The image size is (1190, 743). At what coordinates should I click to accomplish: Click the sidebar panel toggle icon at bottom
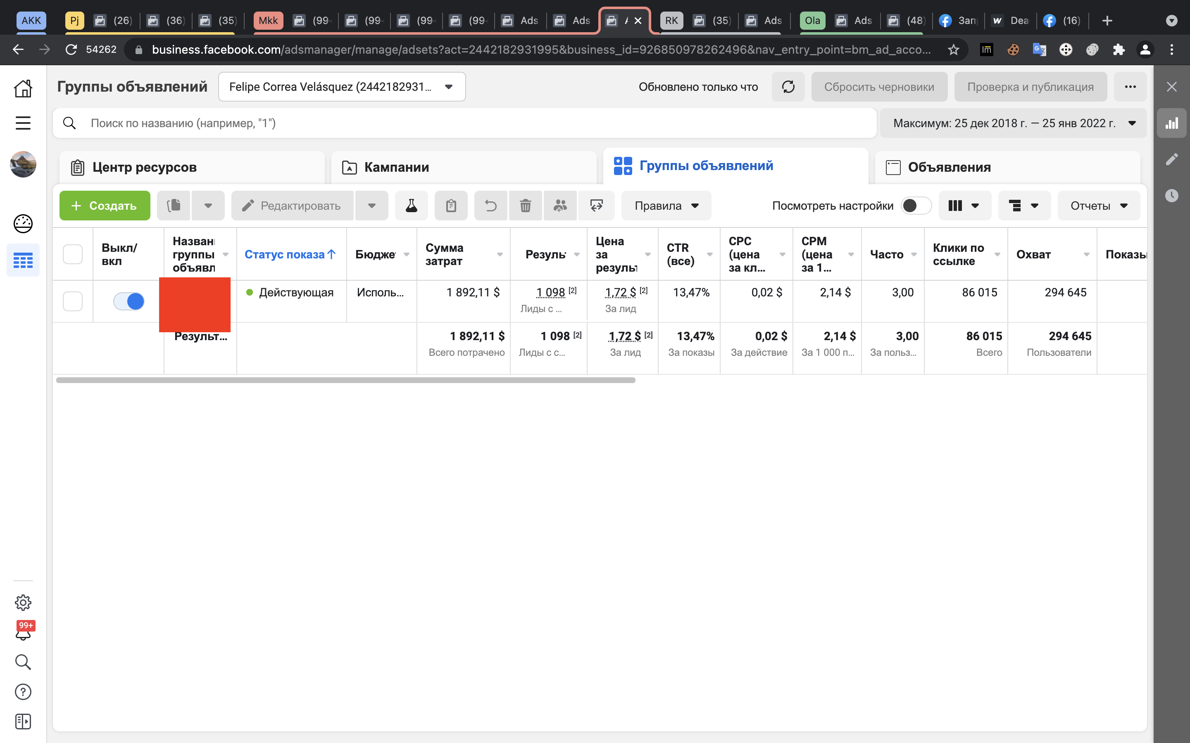pyautogui.click(x=23, y=722)
